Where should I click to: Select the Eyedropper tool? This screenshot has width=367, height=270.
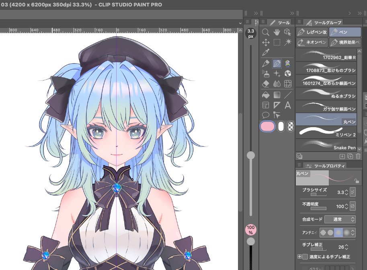pos(265,52)
